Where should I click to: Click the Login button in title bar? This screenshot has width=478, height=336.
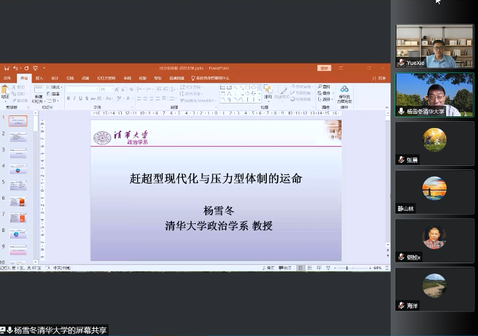pyautogui.click(x=324, y=68)
